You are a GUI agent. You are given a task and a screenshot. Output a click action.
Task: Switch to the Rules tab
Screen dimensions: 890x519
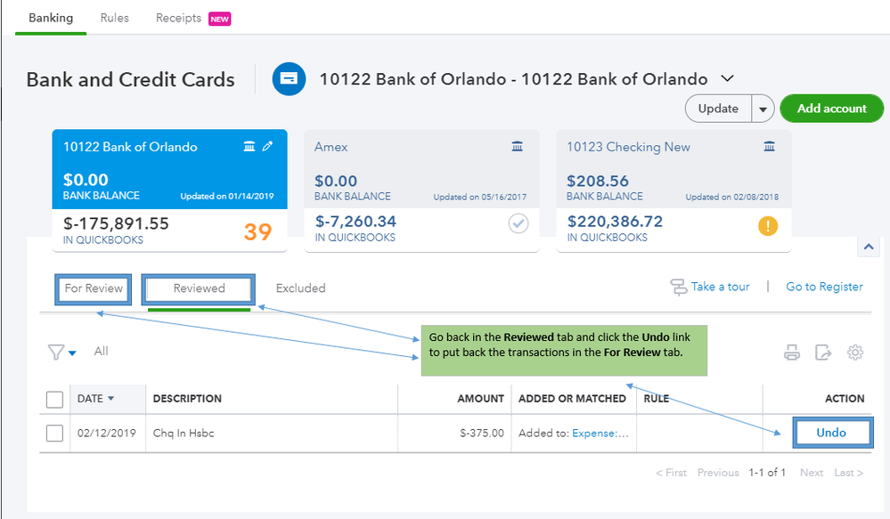(x=114, y=18)
